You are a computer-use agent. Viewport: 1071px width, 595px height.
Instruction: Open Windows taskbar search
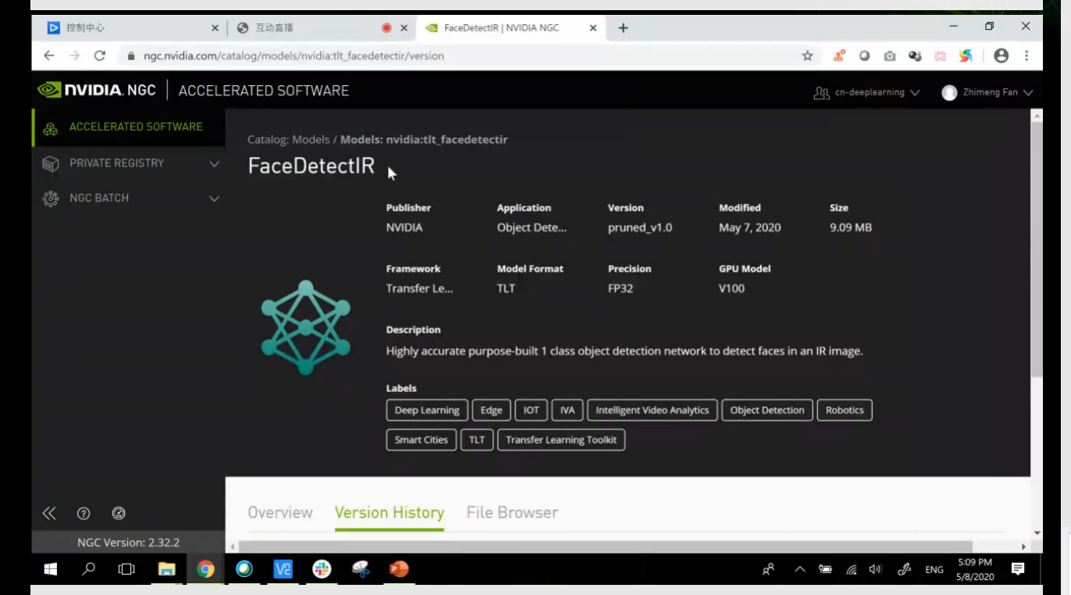89,569
